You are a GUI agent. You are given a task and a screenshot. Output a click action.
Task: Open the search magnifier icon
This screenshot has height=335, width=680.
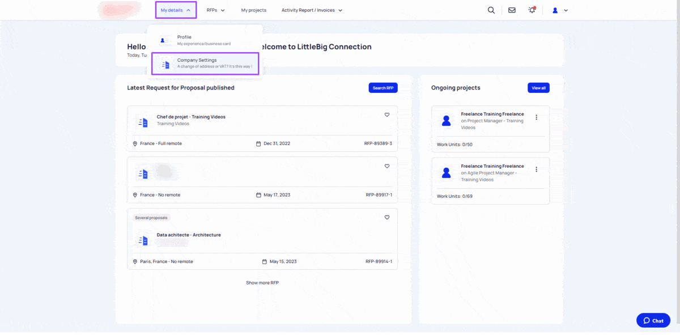point(491,10)
